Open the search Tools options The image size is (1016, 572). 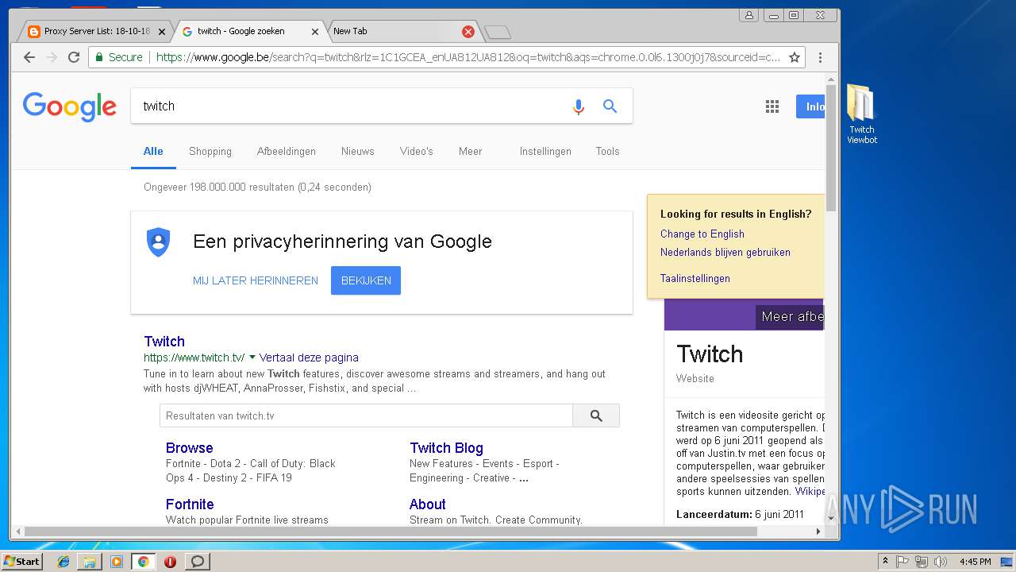point(607,151)
